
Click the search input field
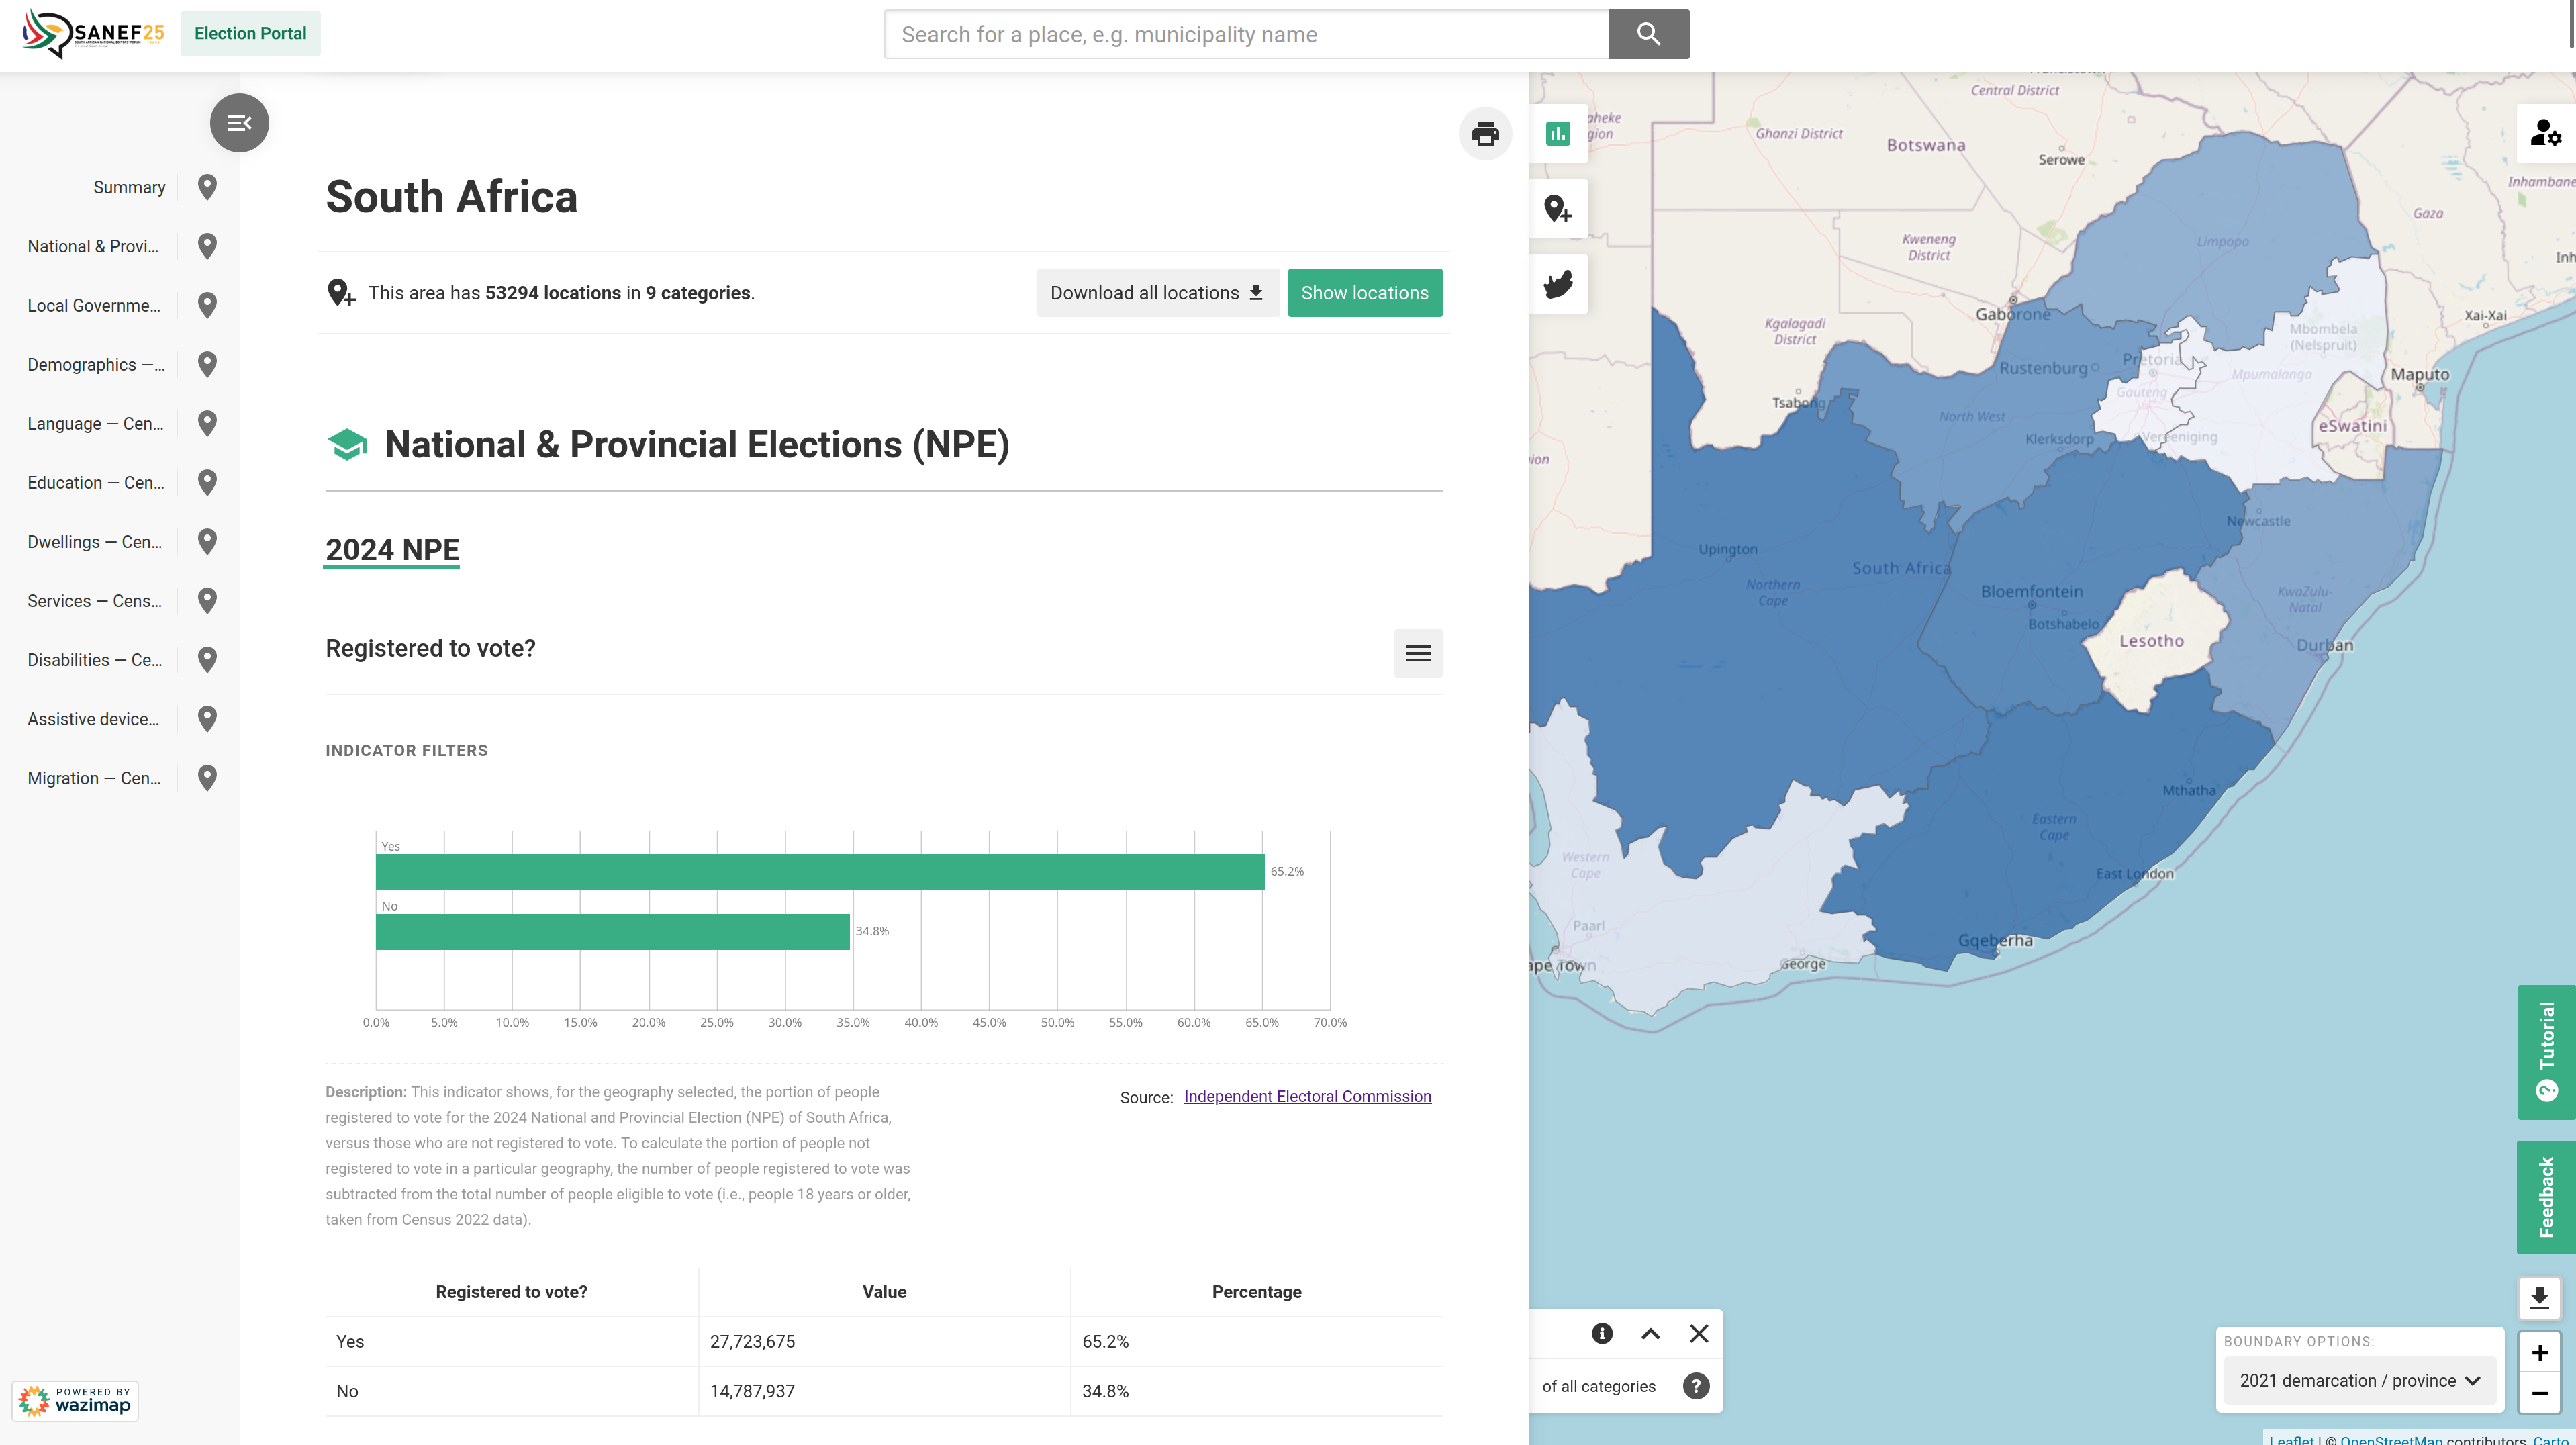coord(1245,34)
